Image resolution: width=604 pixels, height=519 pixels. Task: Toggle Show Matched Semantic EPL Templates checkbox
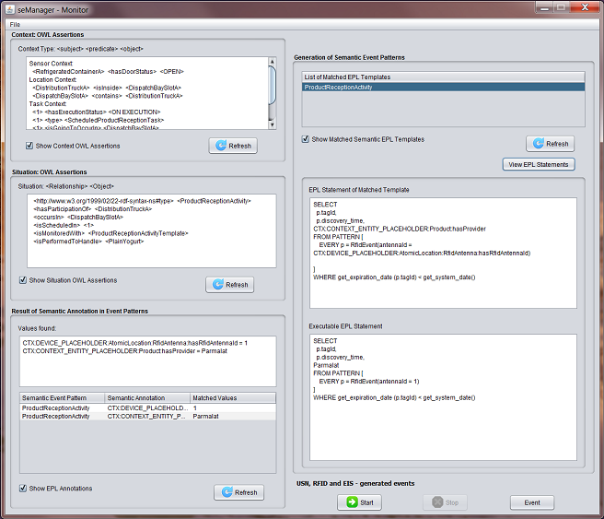tap(306, 139)
